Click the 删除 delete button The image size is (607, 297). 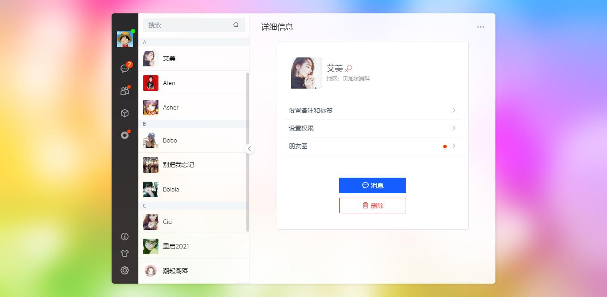point(373,205)
